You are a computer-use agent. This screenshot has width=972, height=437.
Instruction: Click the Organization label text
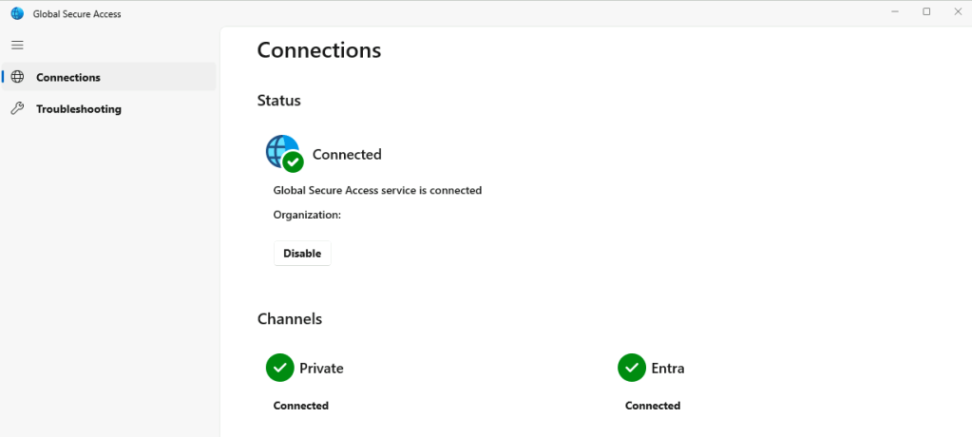[307, 215]
